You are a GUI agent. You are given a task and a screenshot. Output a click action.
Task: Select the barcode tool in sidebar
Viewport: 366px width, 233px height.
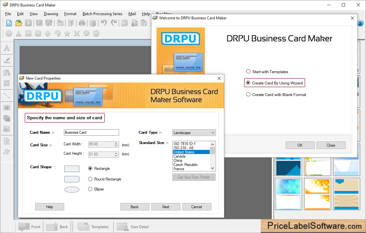(x=7, y=108)
